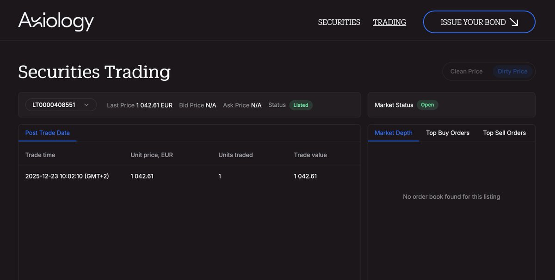This screenshot has width=555, height=280.
Task: Click the Bid Price N/A value
Action: (x=211, y=105)
